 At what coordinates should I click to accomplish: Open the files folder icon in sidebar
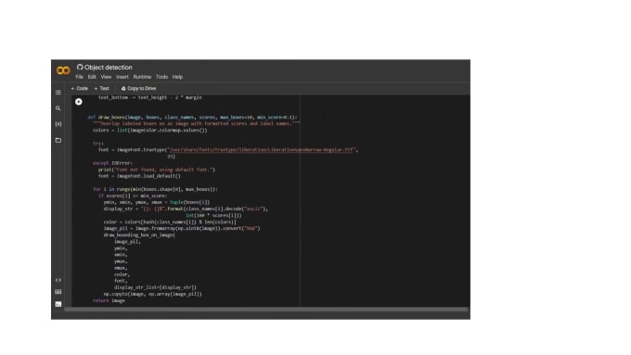tap(58, 140)
